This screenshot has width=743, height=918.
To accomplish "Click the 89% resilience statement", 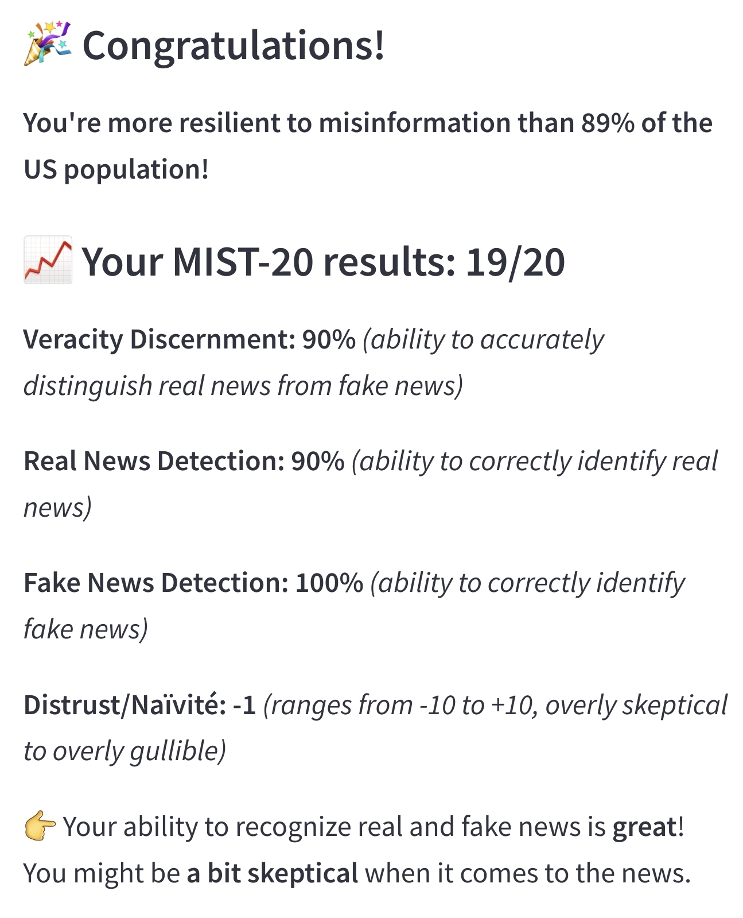I will 368,146.
